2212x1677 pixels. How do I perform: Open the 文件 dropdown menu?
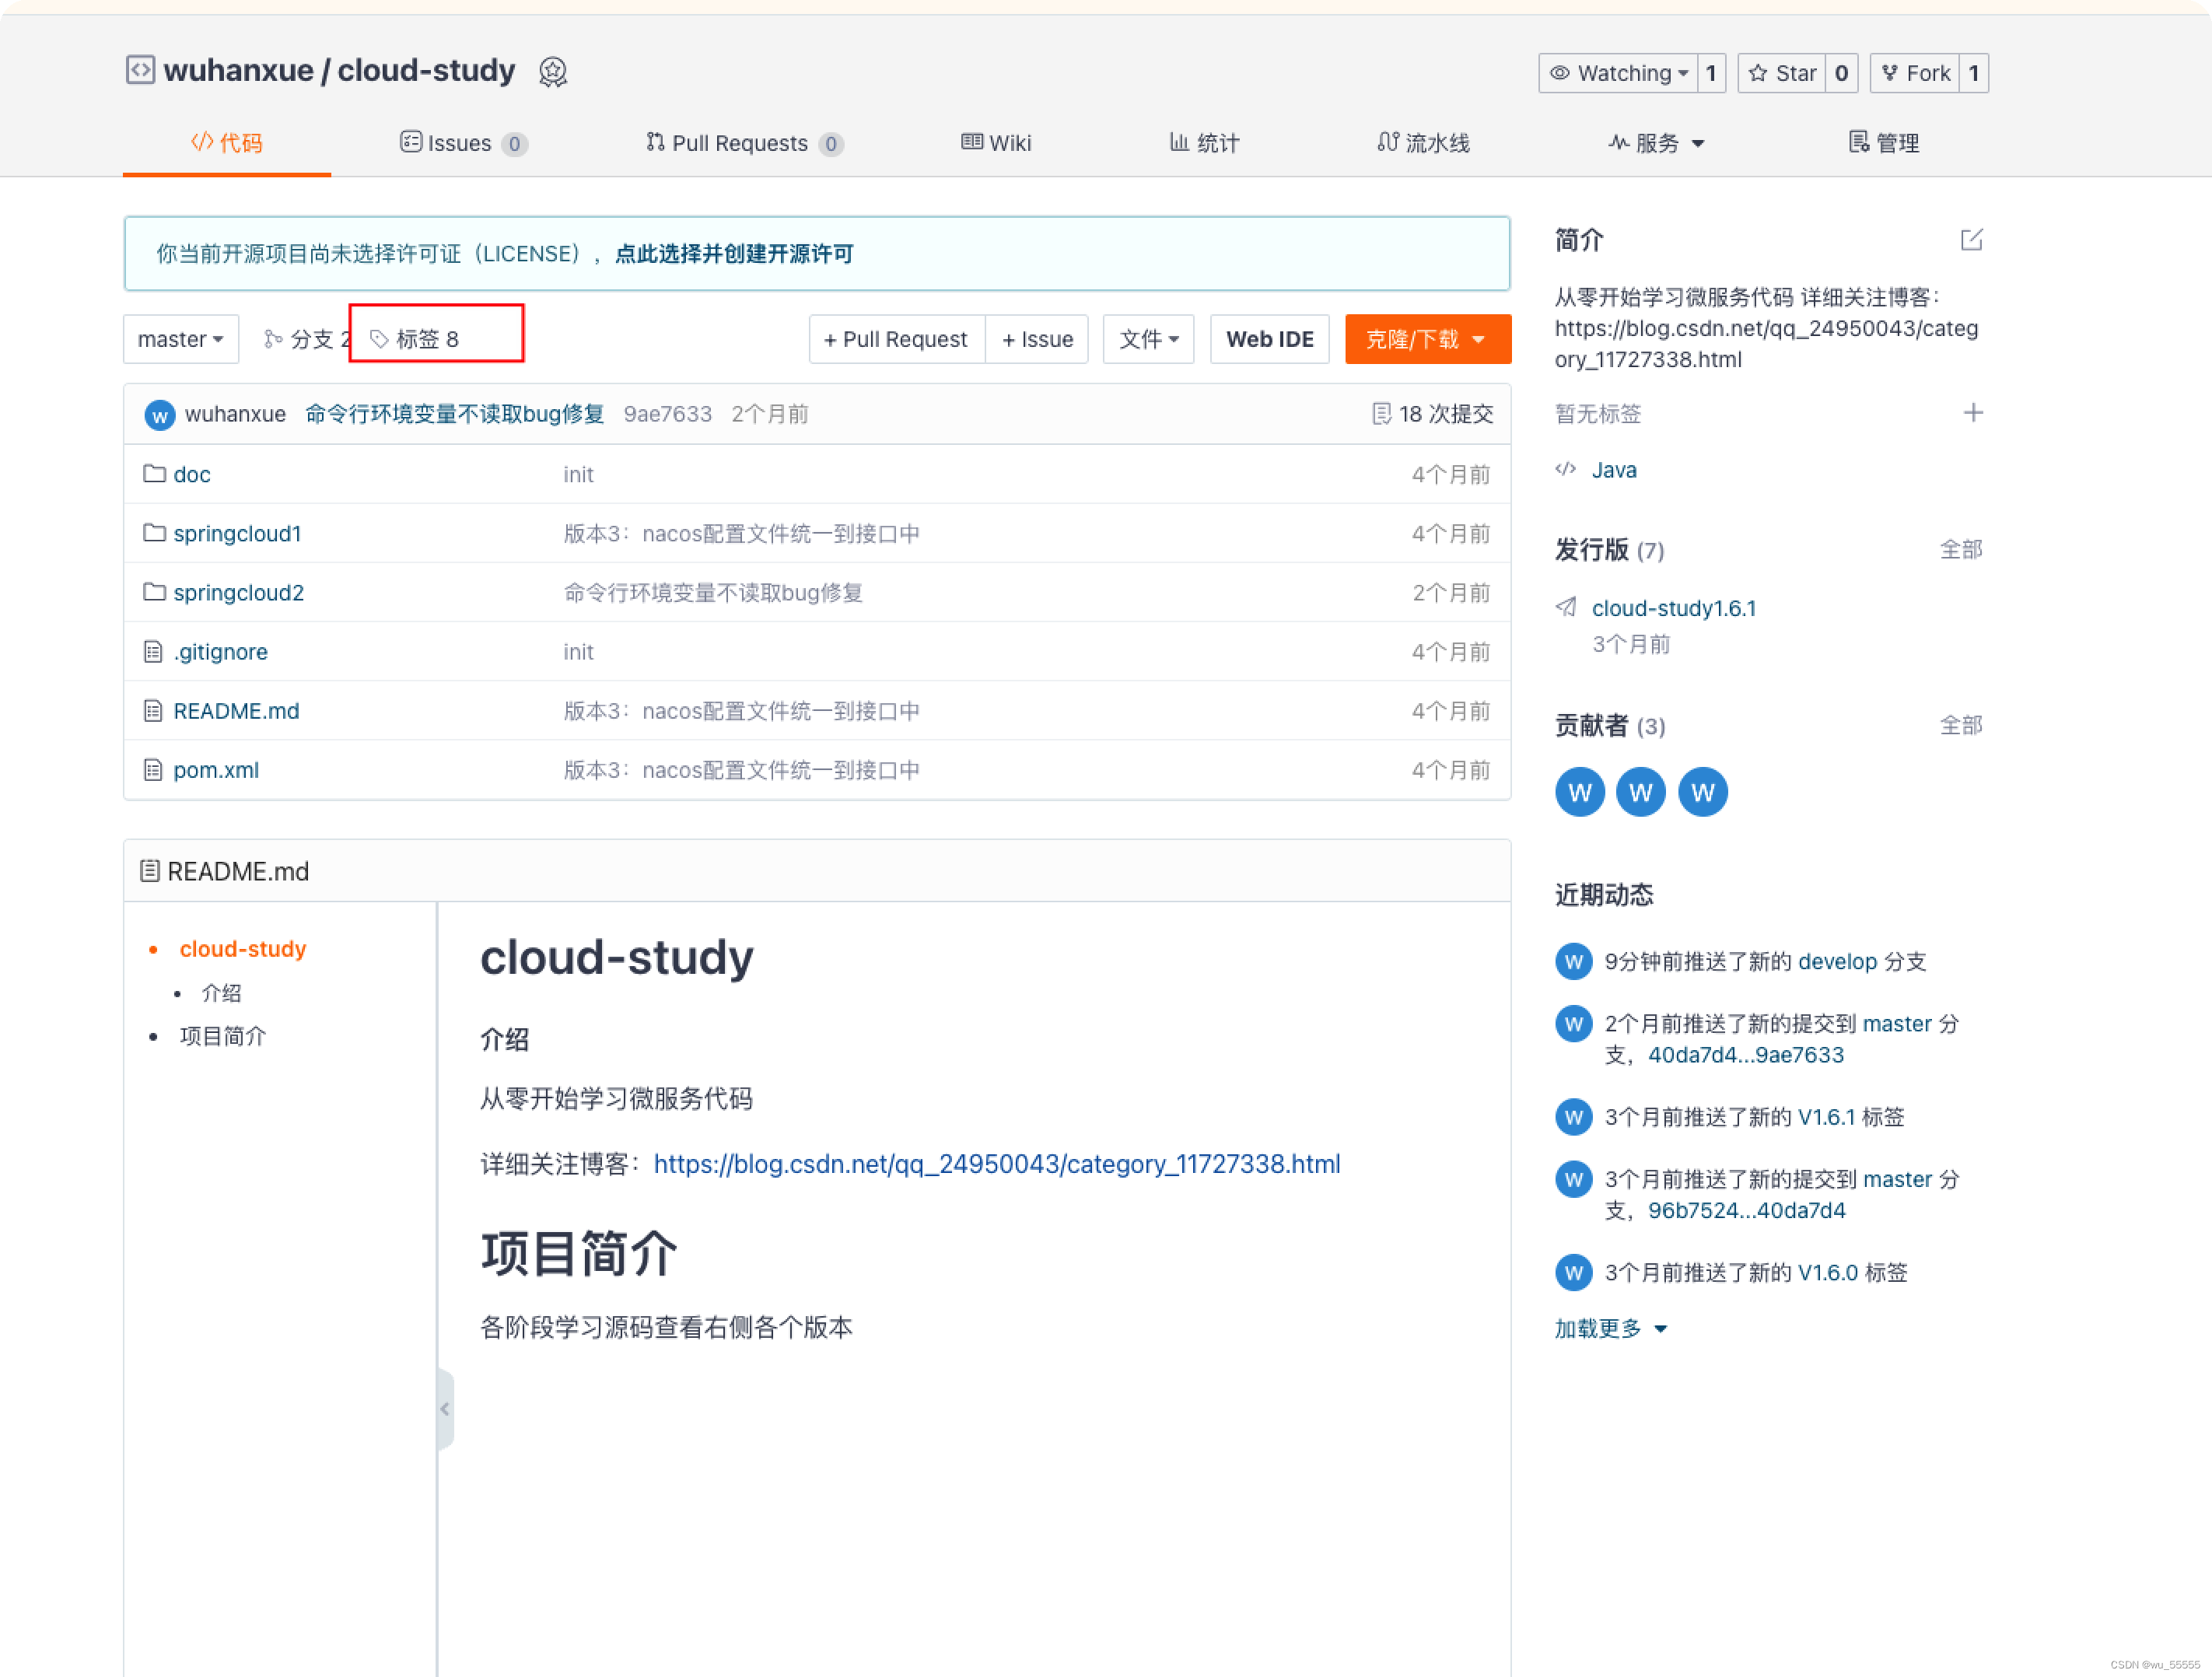[x=1148, y=339]
